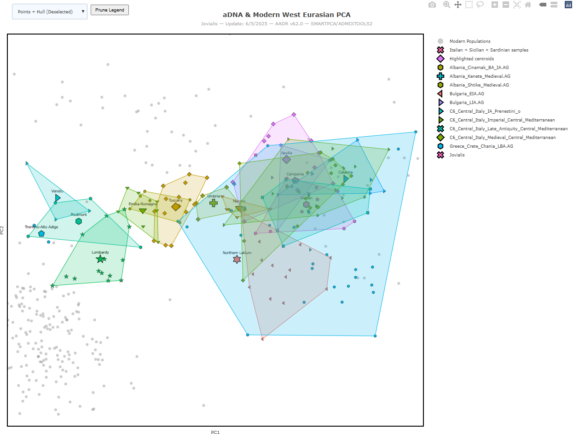Open the Plotly logo link
Viewport: 573px width, 434px height.
(x=568, y=5)
